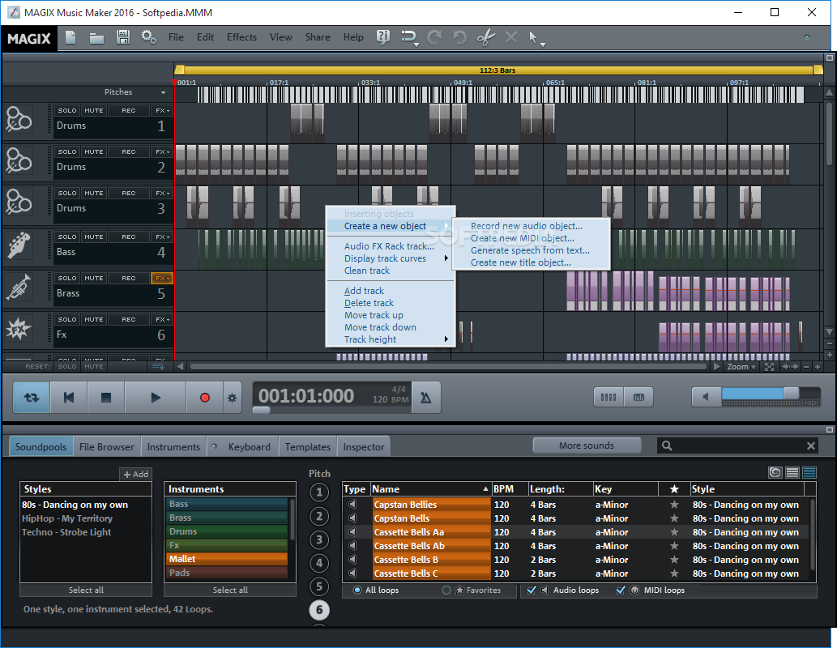
Task: Select the scissors cut tool
Action: (486, 37)
